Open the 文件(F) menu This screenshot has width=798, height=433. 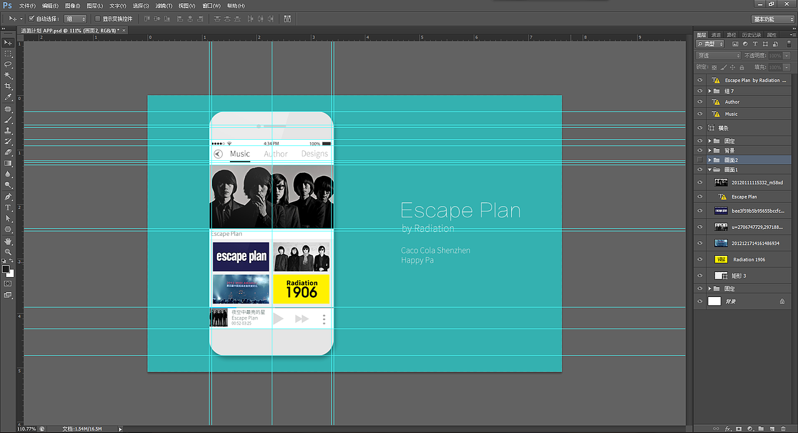click(x=28, y=6)
